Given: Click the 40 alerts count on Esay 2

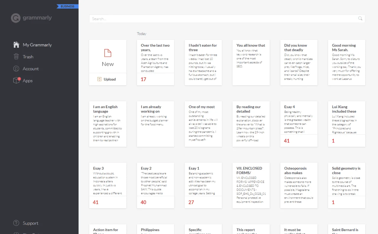Looking at the screenshot, I should pyautogui.click(x=144, y=202).
